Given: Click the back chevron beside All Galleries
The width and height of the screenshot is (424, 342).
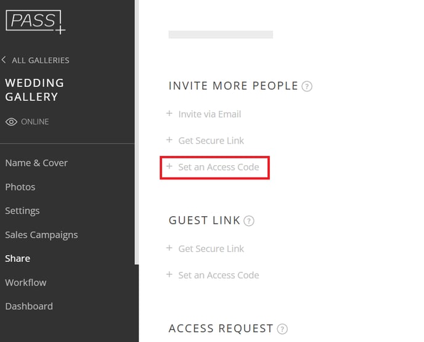Looking at the screenshot, I should pos(4,60).
